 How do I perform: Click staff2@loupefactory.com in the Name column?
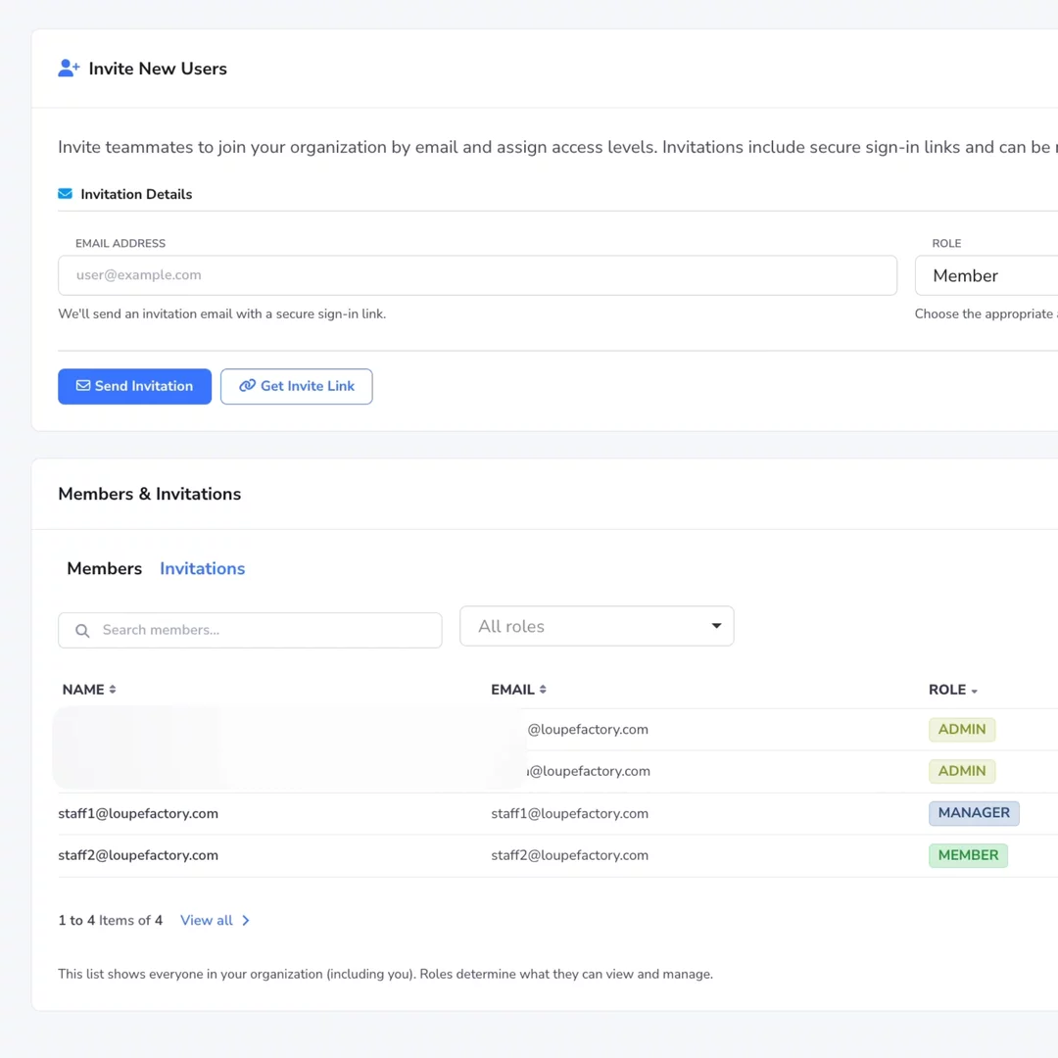(x=138, y=855)
